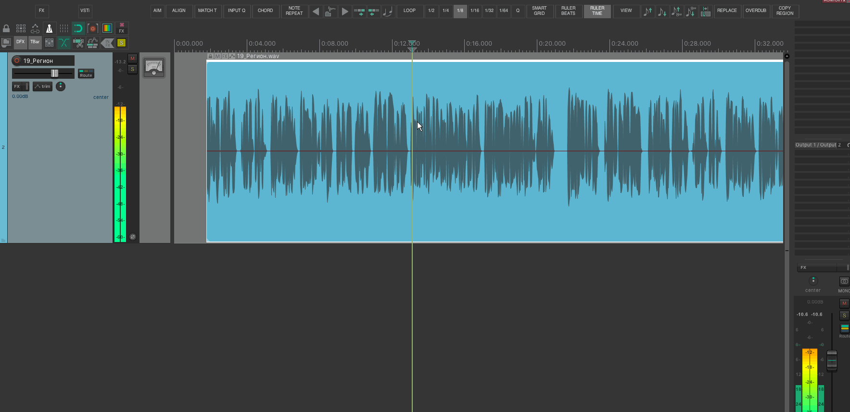Select the 1/16 grid division
This screenshot has width=850, height=412.
click(x=474, y=11)
